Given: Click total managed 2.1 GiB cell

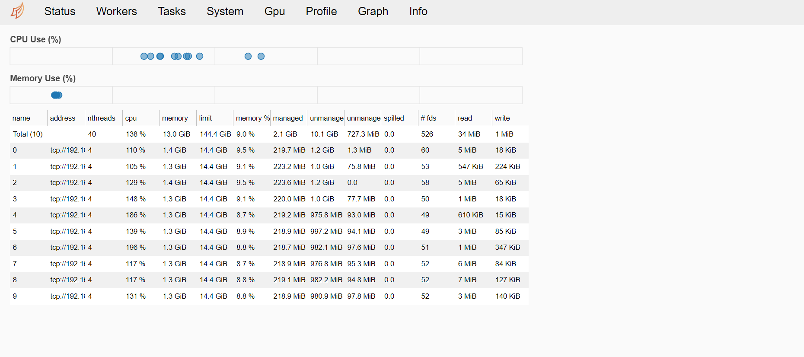Looking at the screenshot, I should click(x=285, y=134).
